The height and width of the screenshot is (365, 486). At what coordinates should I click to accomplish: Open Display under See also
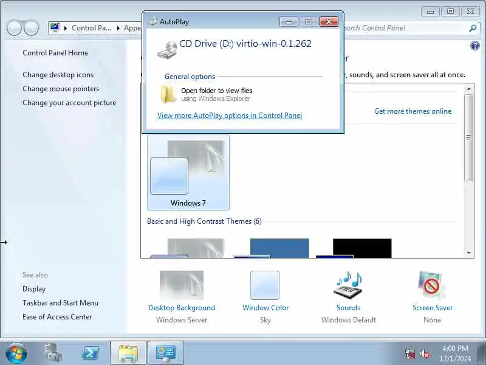[34, 289]
